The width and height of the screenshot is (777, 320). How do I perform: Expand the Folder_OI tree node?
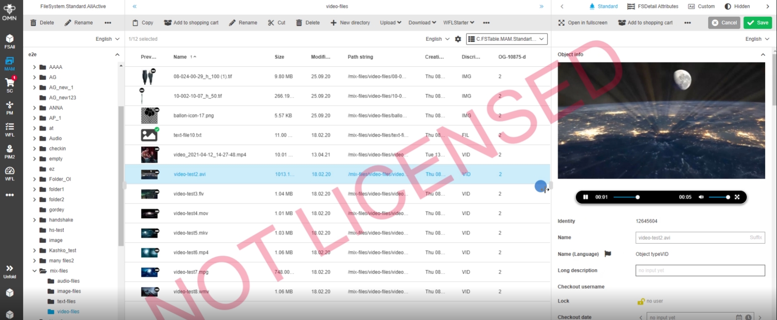click(34, 179)
